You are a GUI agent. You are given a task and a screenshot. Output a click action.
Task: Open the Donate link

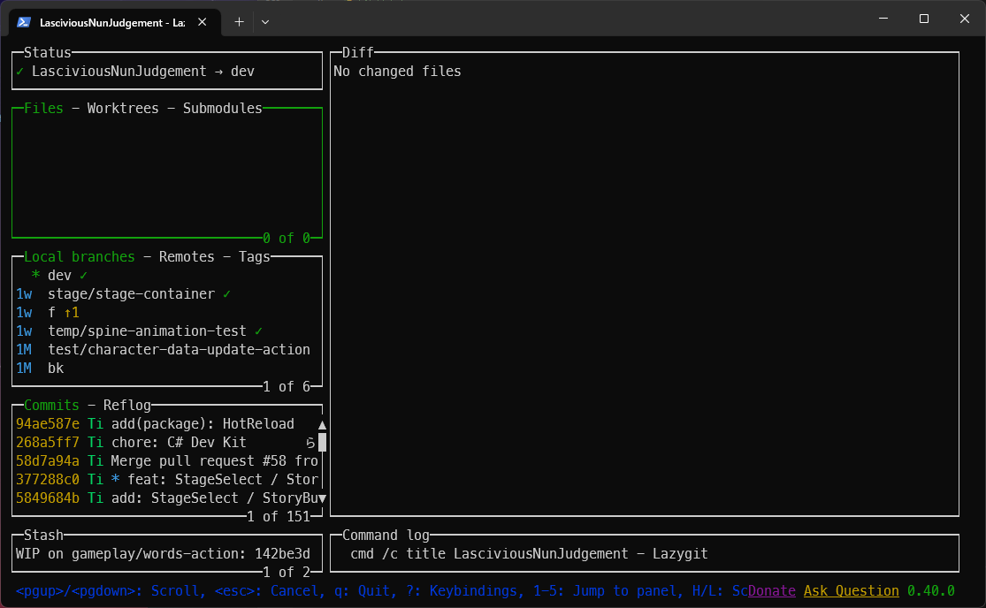[772, 591]
